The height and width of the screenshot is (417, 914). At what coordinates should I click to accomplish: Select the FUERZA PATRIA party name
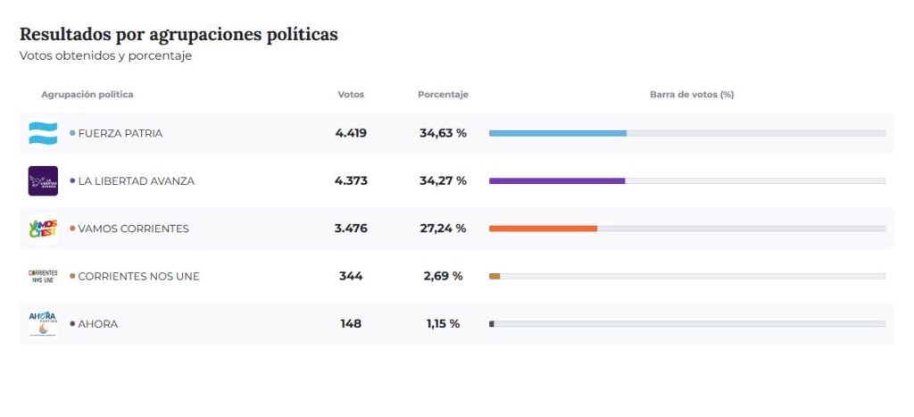120,133
